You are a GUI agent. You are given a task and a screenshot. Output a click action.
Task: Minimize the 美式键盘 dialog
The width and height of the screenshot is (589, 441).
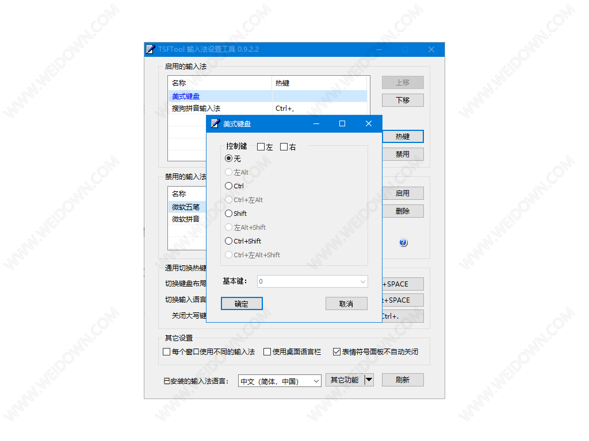click(x=316, y=124)
